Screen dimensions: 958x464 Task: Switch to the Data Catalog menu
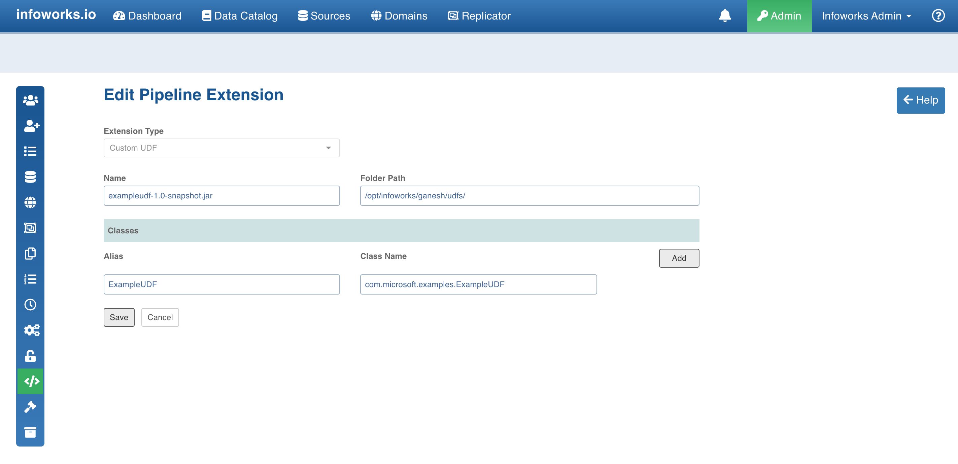pyautogui.click(x=239, y=15)
